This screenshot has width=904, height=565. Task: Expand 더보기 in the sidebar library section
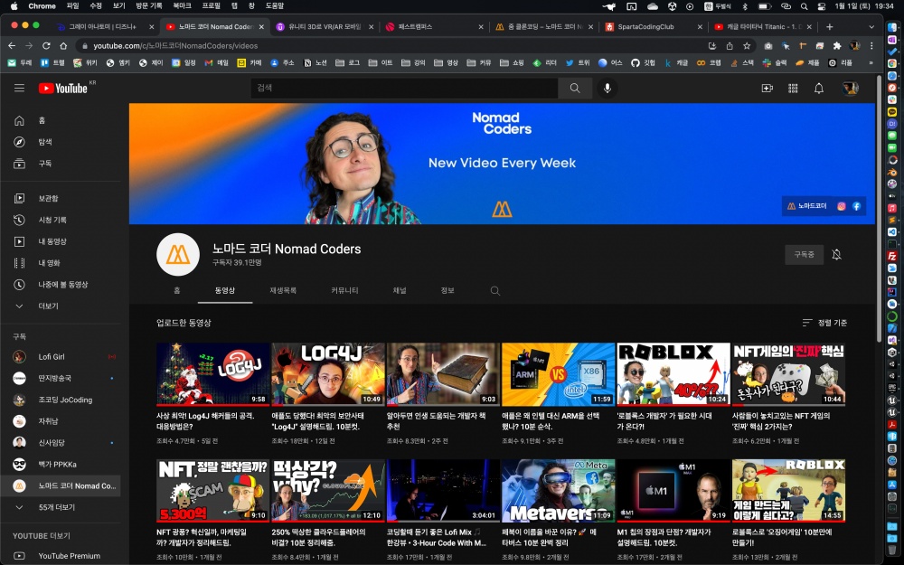[61, 306]
